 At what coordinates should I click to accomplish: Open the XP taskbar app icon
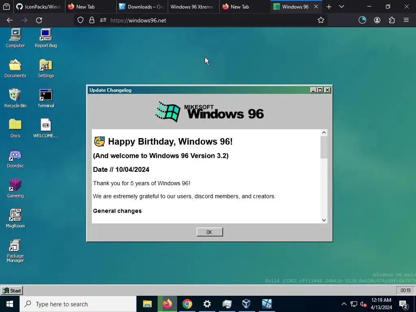[266, 304]
